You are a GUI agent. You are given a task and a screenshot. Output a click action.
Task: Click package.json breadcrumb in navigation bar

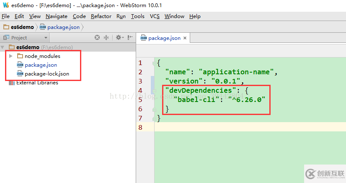(x=59, y=27)
